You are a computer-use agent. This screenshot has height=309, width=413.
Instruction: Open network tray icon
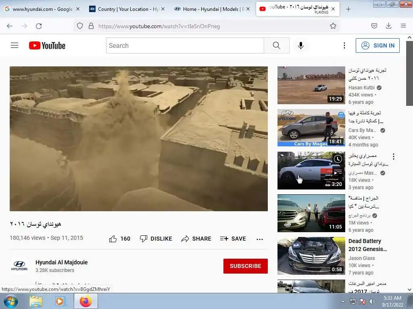tap(353, 301)
